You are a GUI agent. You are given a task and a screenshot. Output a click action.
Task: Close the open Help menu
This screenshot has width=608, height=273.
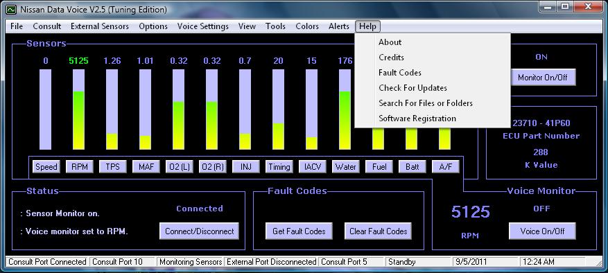click(367, 26)
